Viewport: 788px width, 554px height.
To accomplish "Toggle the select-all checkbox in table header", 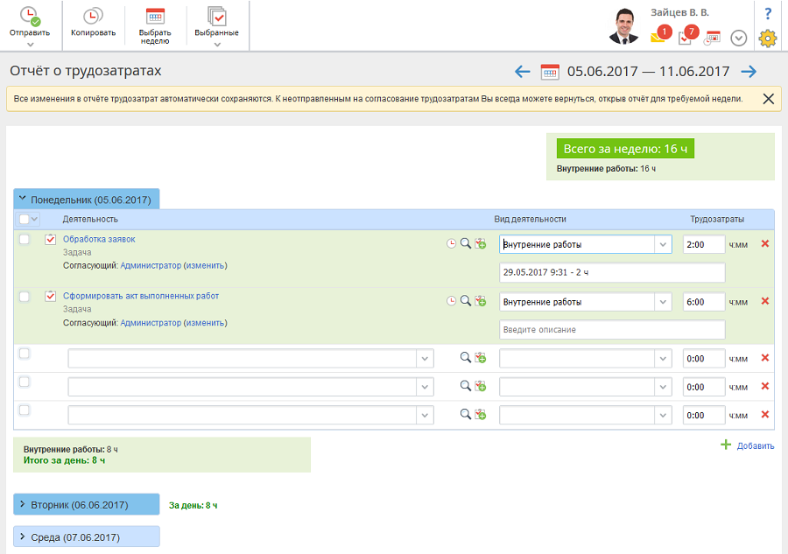I will click(25, 219).
